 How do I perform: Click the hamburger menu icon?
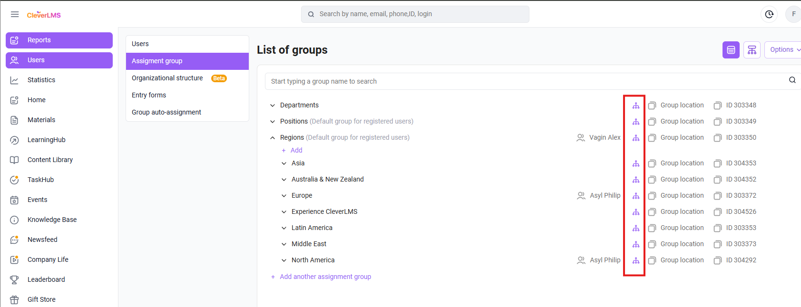coord(15,14)
